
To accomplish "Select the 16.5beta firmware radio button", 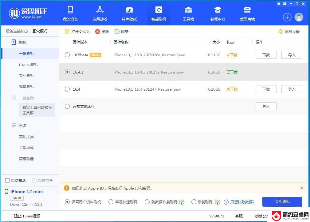I will coord(67,55).
